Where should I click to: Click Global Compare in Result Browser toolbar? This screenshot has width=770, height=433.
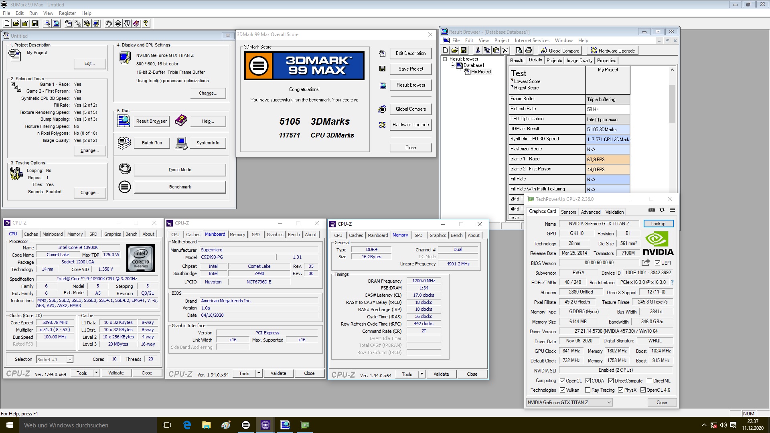tap(560, 51)
